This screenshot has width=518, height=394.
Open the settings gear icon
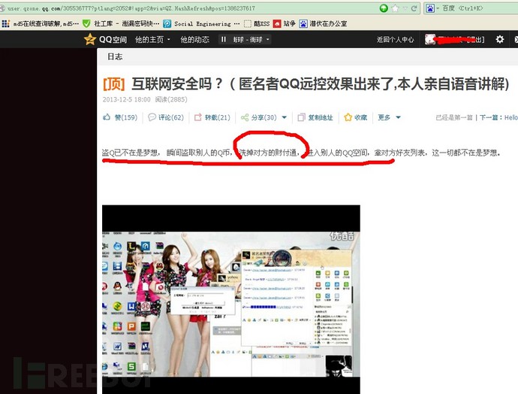click(500, 39)
